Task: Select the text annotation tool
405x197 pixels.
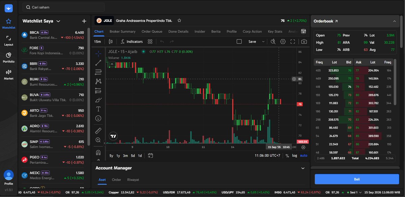Action: 98,109
